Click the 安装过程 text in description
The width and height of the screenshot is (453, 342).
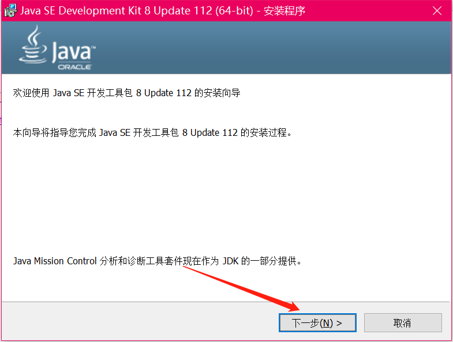[268, 132]
